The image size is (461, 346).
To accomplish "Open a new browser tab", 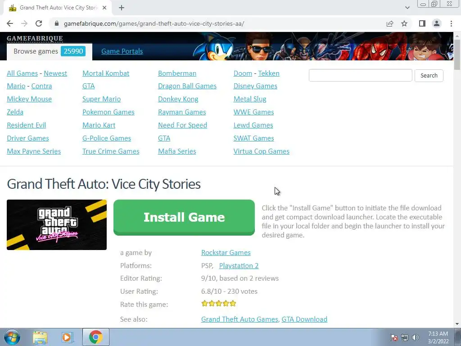I will click(122, 8).
